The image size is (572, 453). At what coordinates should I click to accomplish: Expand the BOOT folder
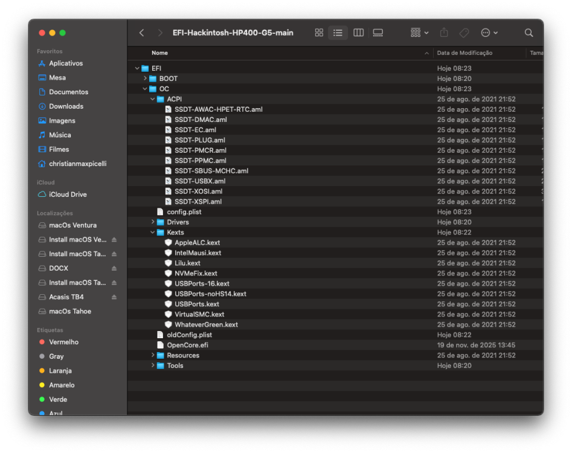pyautogui.click(x=145, y=79)
